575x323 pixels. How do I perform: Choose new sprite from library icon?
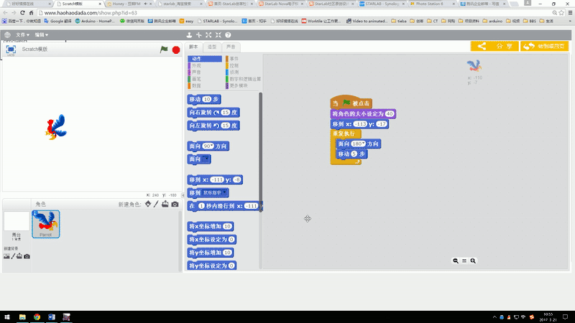[148, 204]
